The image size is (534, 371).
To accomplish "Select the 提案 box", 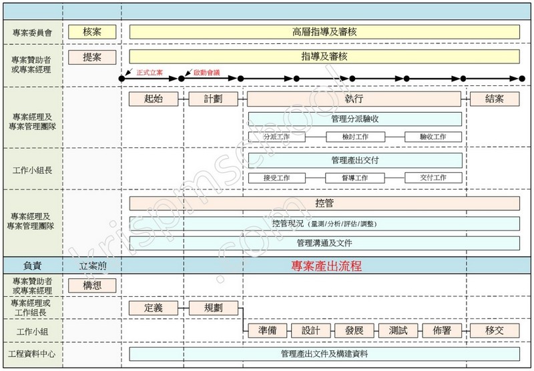I will pyautogui.click(x=91, y=57).
